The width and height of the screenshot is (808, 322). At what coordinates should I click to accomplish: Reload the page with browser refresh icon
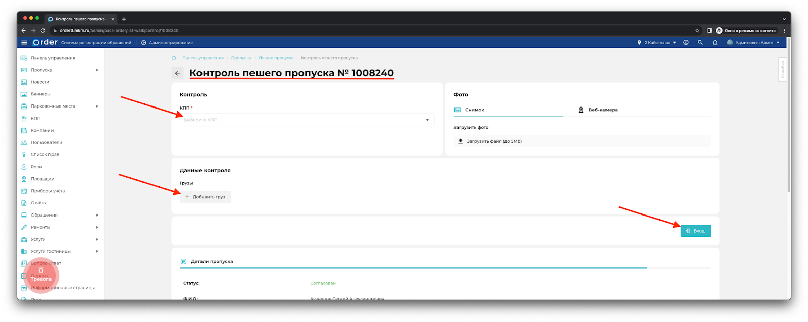coord(43,31)
